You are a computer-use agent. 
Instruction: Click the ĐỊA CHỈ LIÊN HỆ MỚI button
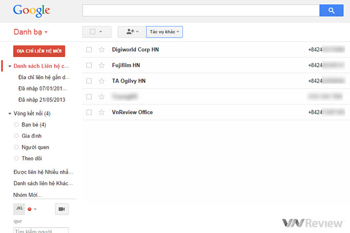39,51
